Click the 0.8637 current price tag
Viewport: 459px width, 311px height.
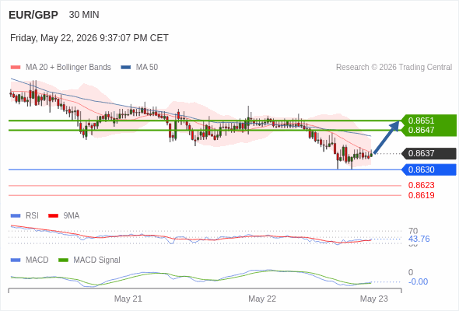pos(429,153)
